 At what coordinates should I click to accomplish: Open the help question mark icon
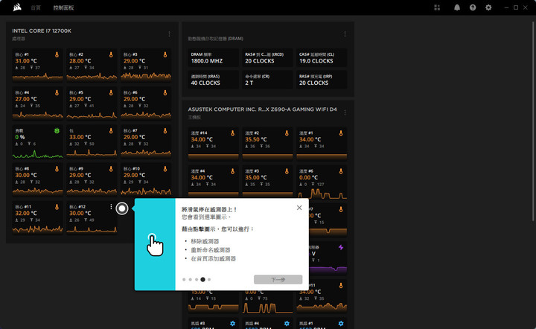(473, 7)
